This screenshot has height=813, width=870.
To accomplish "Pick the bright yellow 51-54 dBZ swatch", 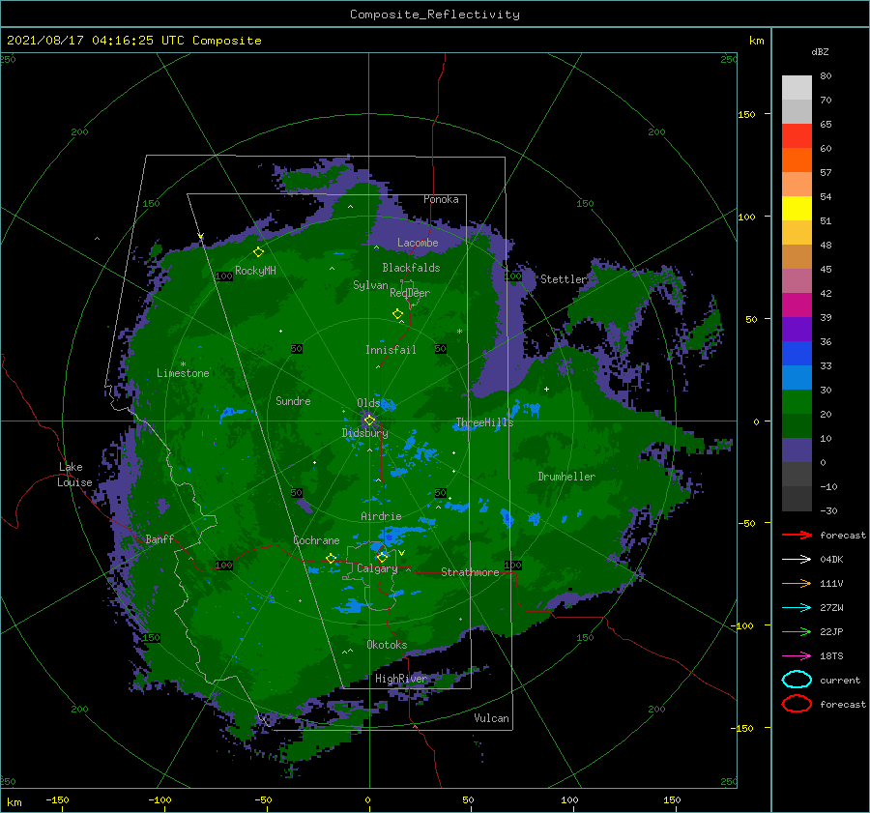I will (797, 209).
